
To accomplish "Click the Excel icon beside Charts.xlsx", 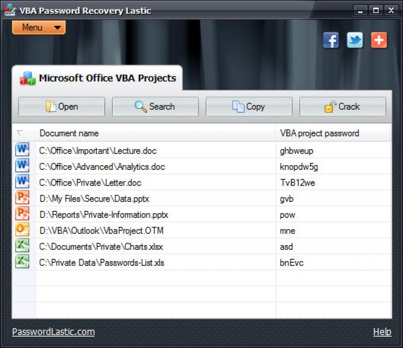I will click(22, 246).
